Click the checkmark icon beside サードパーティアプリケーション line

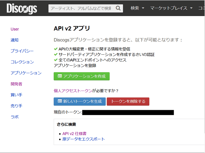[56, 54]
